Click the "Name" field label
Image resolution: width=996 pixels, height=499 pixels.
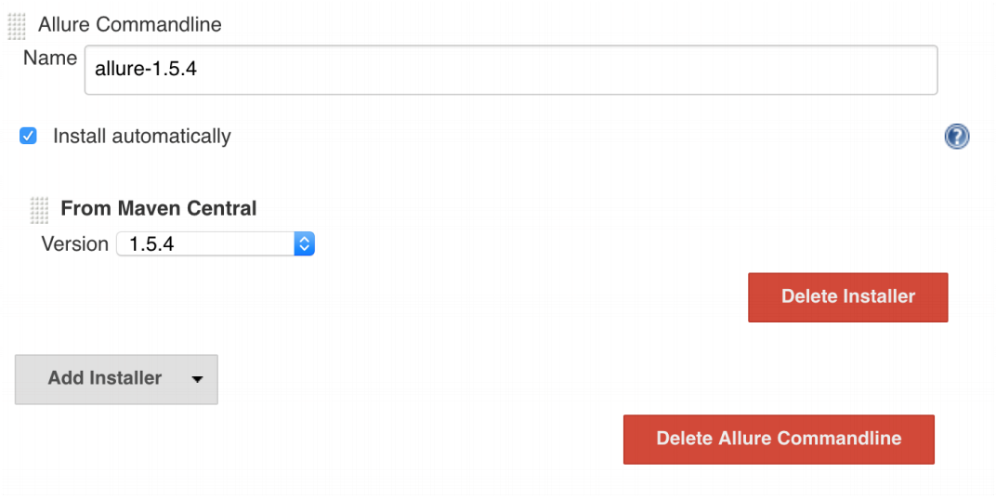[50, 59]
